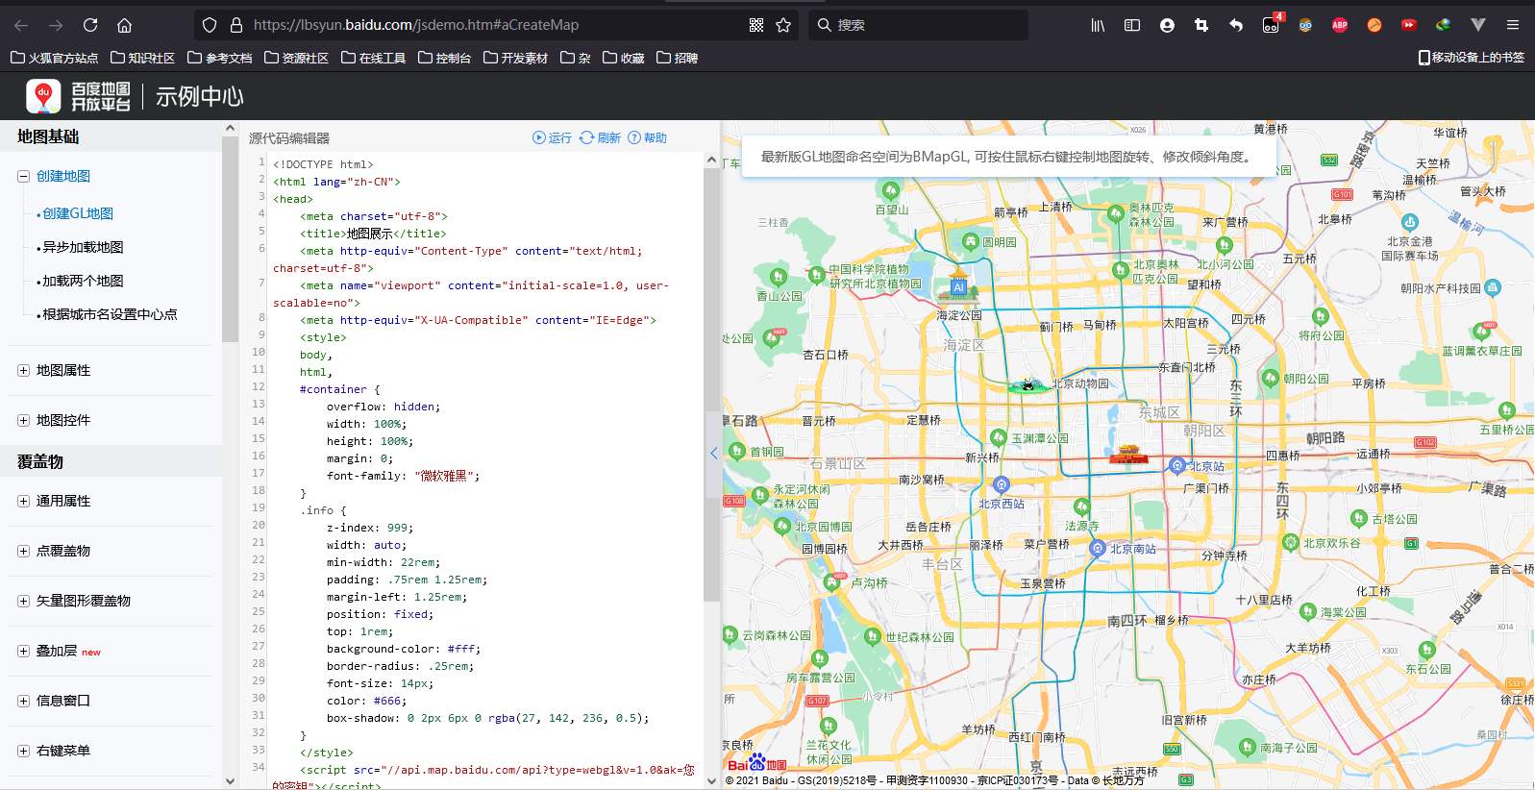Expand the 信息窗口 section
1535x790 pixels.
[23, 701]
